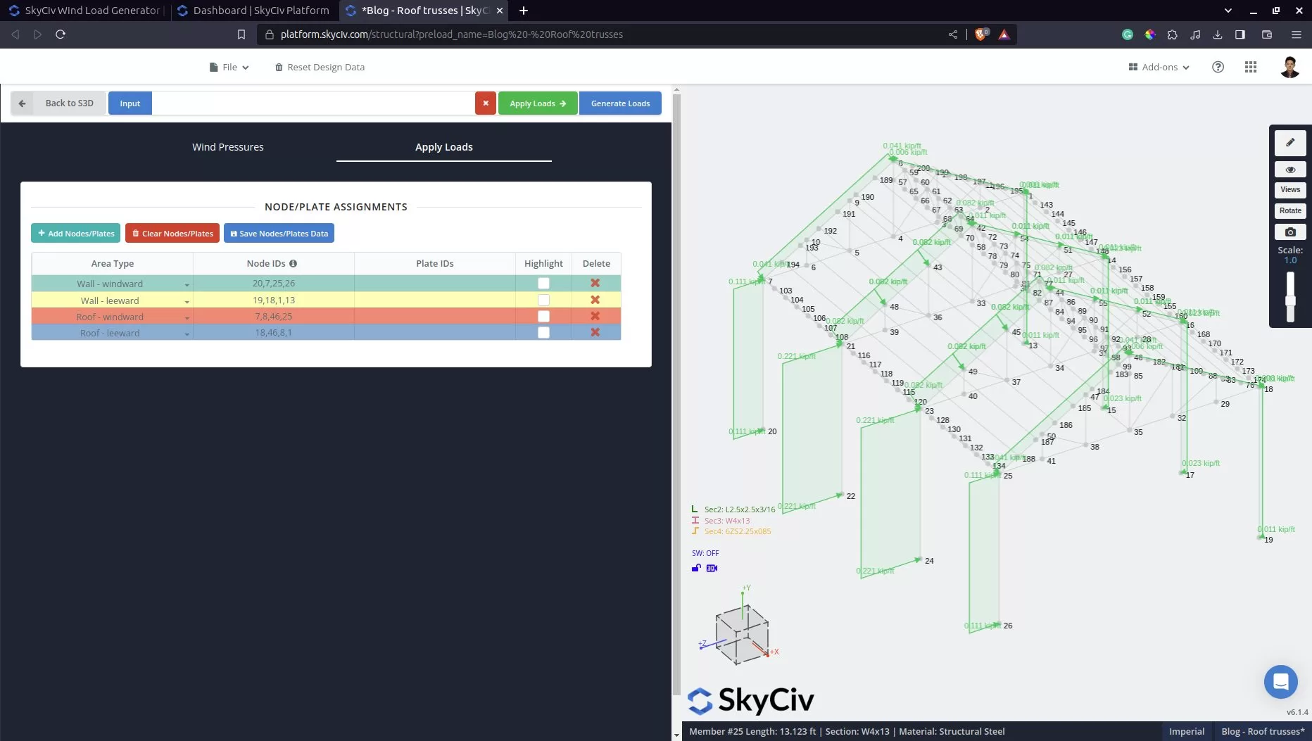
Task: Open the Add-ons dropdown
Action: (x=1158, y=67)
